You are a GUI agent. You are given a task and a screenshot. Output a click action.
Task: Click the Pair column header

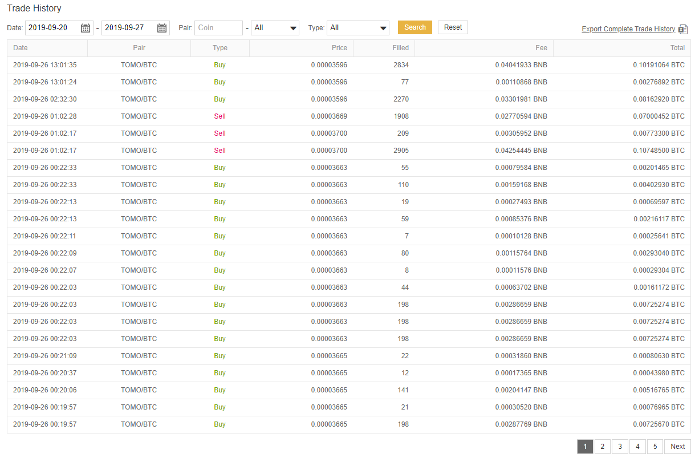(139, 48)
